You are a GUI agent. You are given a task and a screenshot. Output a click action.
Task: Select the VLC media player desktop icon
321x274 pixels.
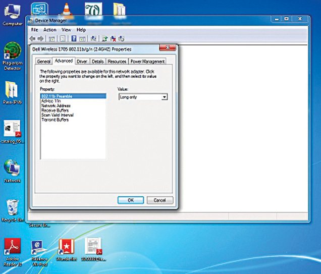(x=66, y=9)
